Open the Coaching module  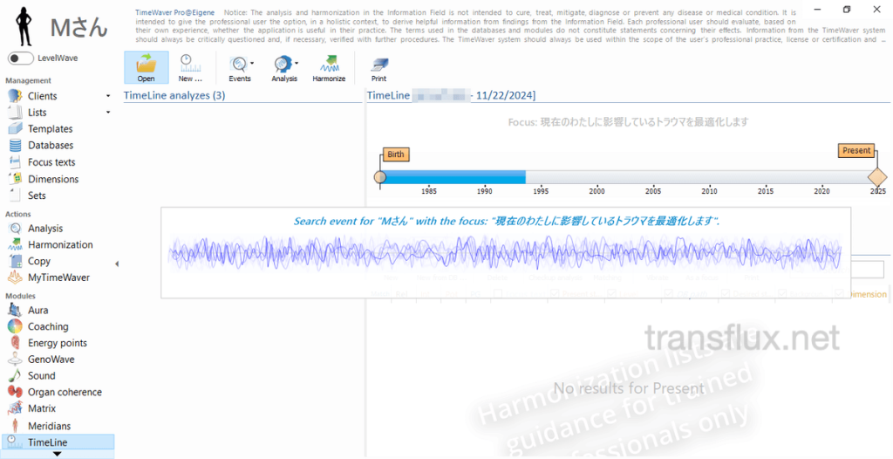point(48,326)
